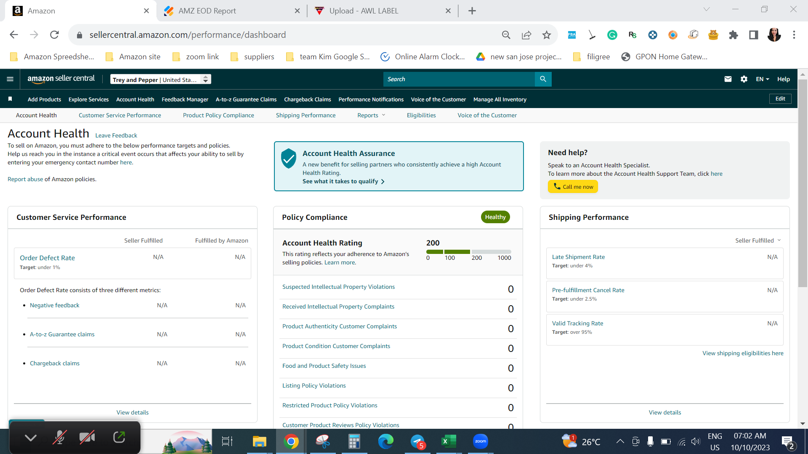
Task: Click the Healthy status badge
Action: click(495, 217)
